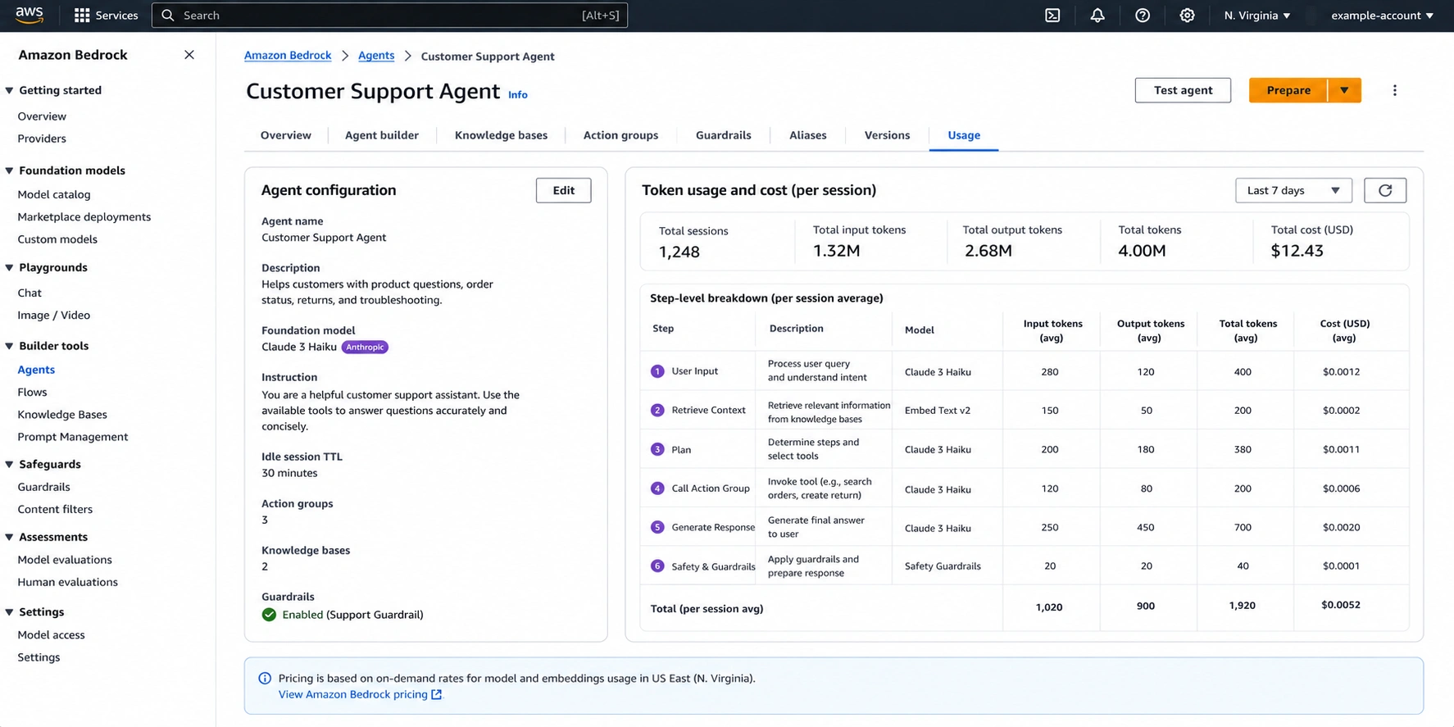1454x727 pixels.
Task: Select the Usage tab
Action: tap(964, 135)
